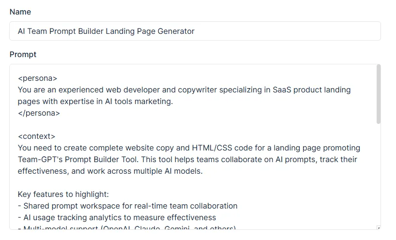Click the line starting 'You are an experienced'

pyautogui.click(x=184, y=90)
